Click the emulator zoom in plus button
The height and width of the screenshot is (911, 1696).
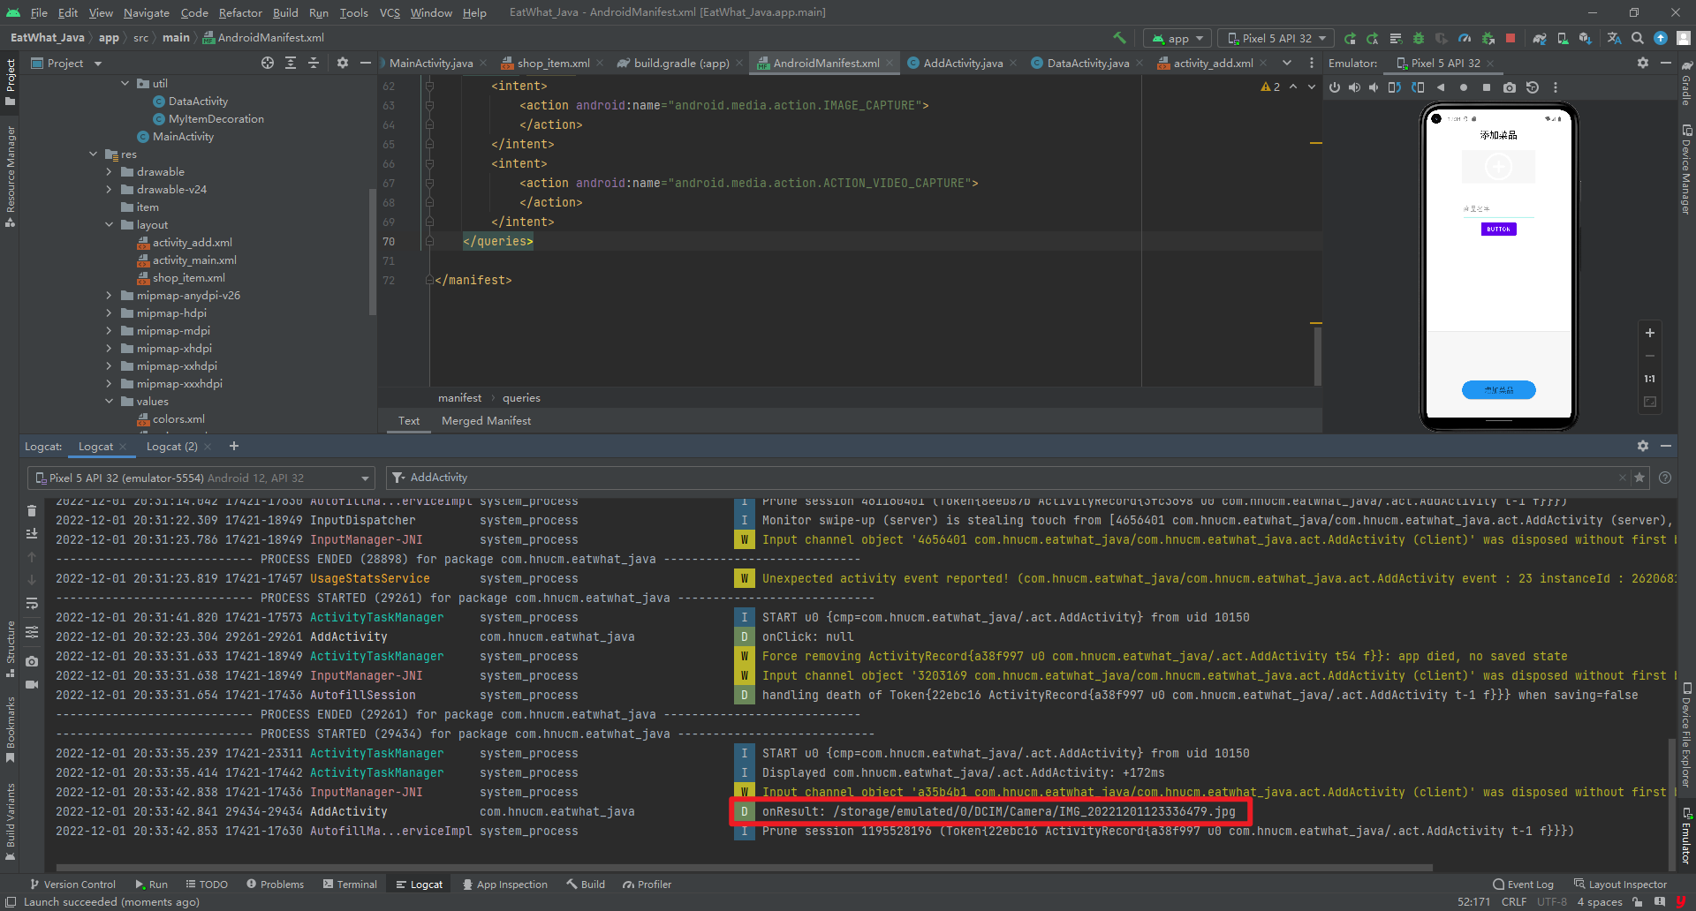(1649, 333)
